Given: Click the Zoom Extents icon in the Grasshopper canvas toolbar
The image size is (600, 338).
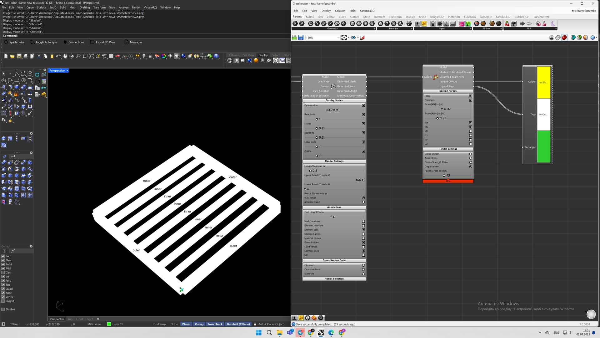Looking at the screenshot, I should point(344,38).
